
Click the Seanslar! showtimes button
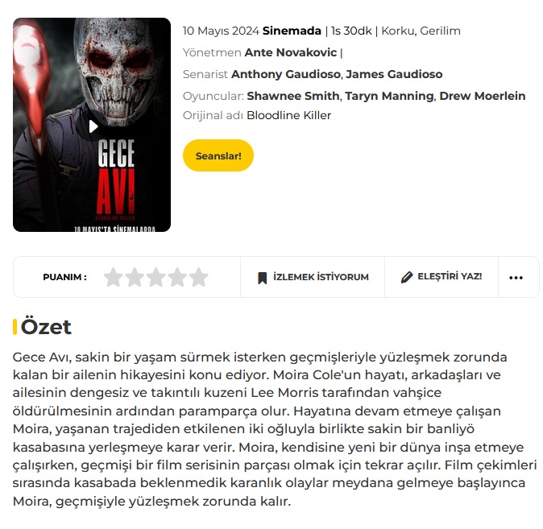pos(218,155)
